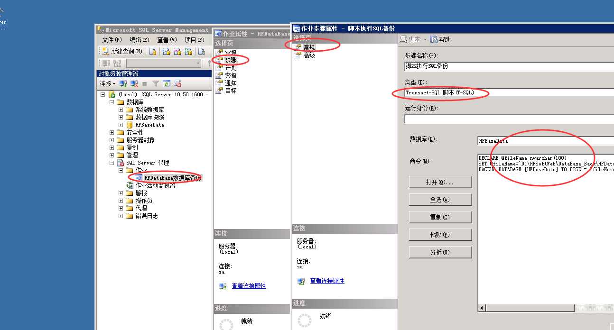Screen dimensions: 614x330
Task: Open the 编辑(E) menu
Action: [140, 40]
